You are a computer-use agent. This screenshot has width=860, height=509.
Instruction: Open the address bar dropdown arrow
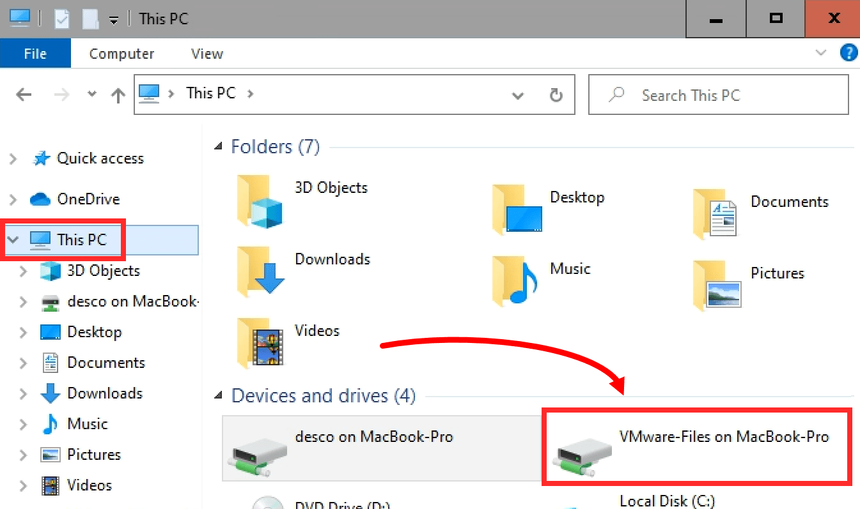pyautogui.click(x=518, y=95)
